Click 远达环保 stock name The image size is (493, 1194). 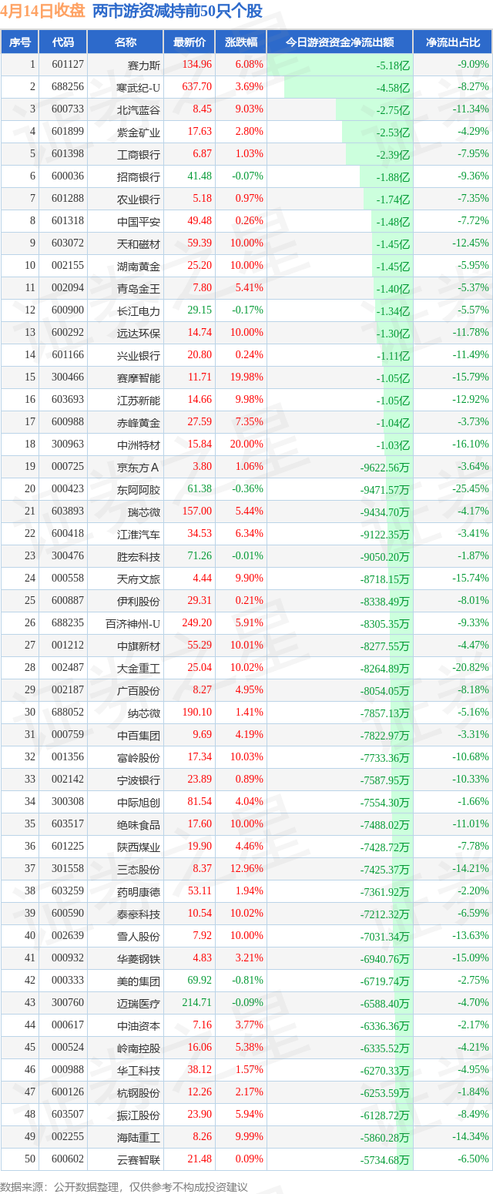point(139,334)
